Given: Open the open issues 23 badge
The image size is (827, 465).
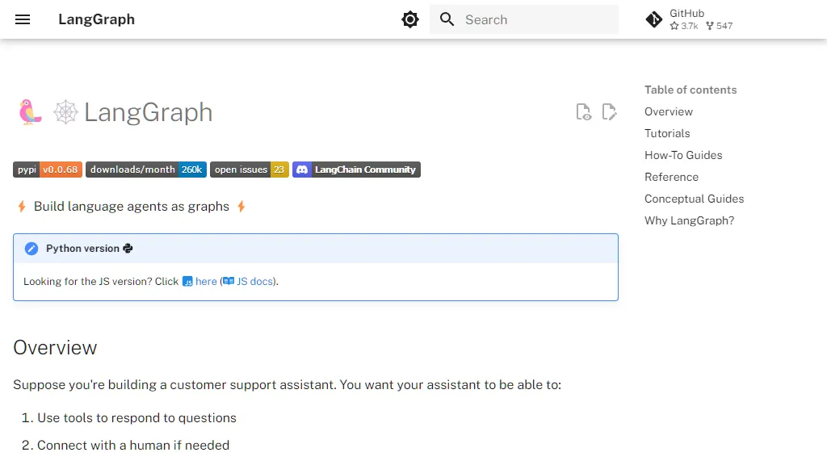Looking at the screenshot, I should point(250,170).
